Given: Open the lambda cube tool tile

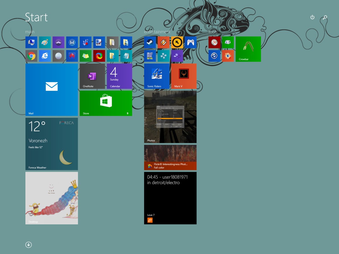Looking at the screenshot, I should coord(228,42).
